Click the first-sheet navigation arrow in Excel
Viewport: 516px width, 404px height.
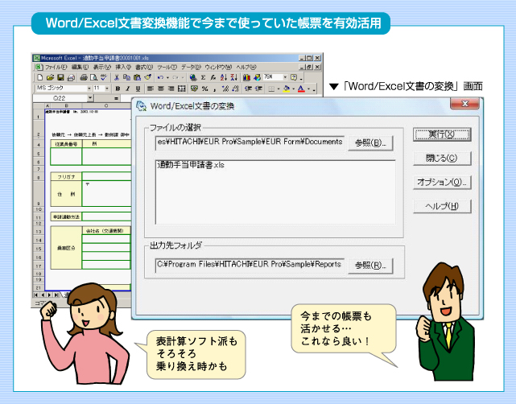point(36,295)
